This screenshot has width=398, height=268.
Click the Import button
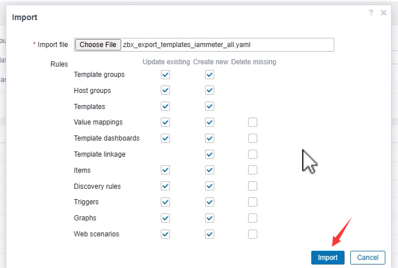tap(327, 257)
